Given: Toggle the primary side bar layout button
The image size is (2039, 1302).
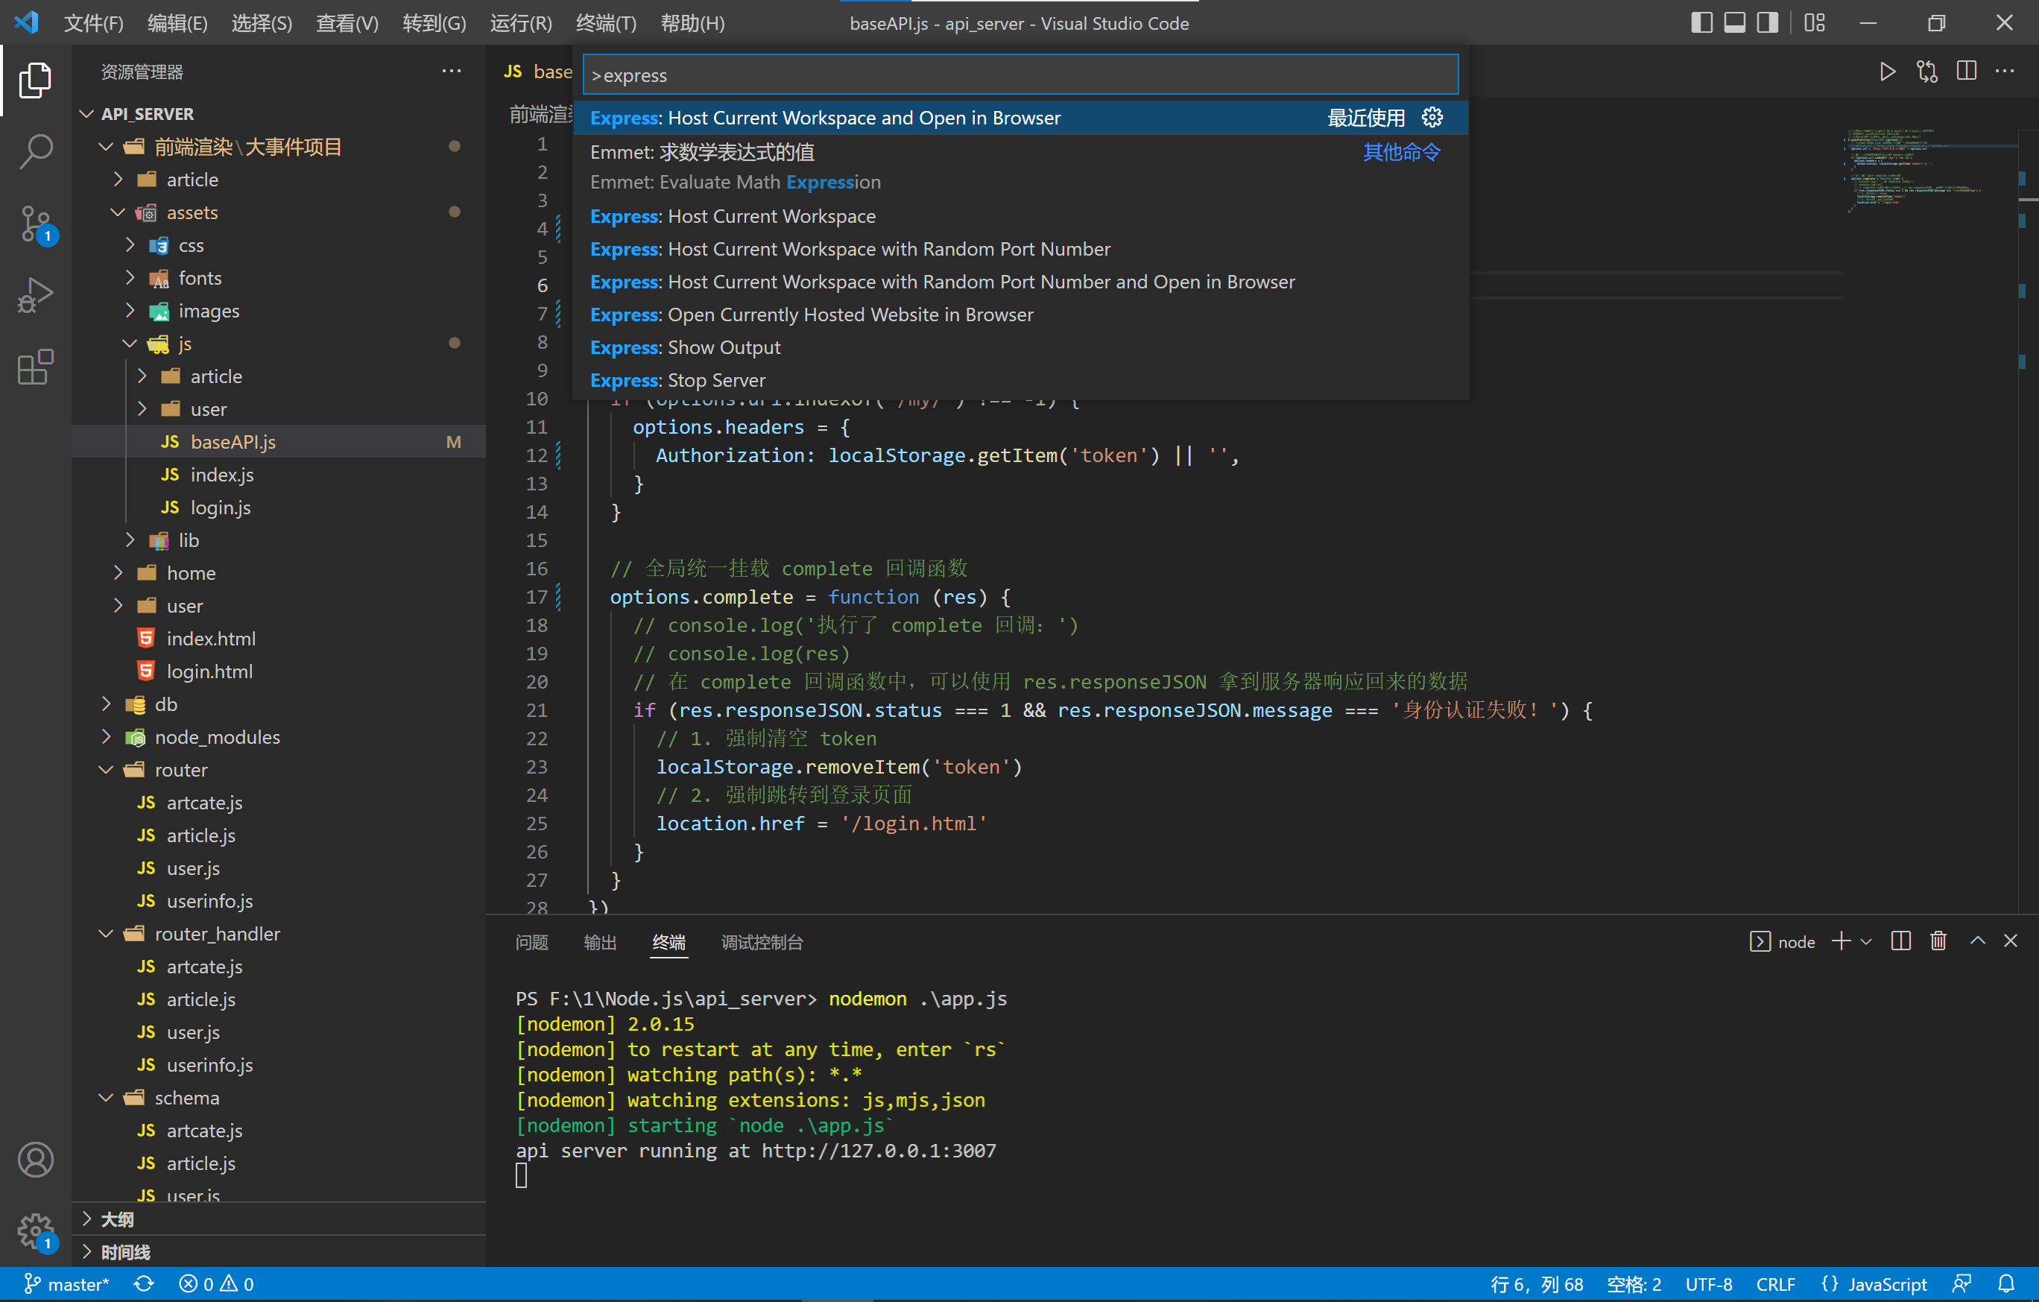Looking at the screenshot, I should (1701, 23).
